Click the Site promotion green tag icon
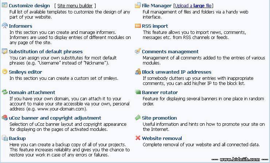Viewport: 270px width, 163px height. point(138,117)
